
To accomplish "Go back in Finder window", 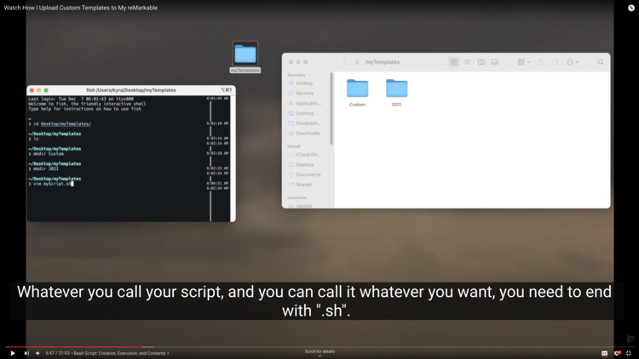I will coord(344,62).
